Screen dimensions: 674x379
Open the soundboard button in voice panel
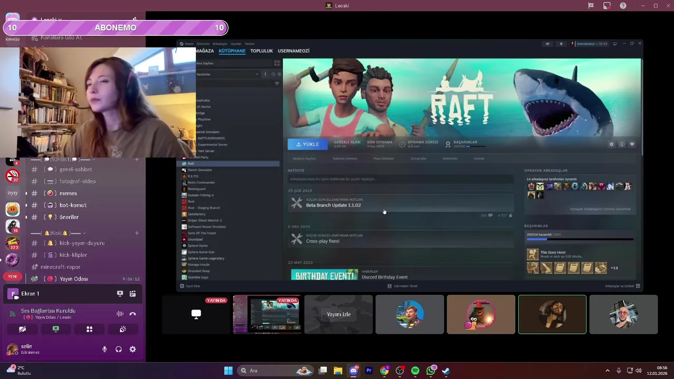point(123,329)
